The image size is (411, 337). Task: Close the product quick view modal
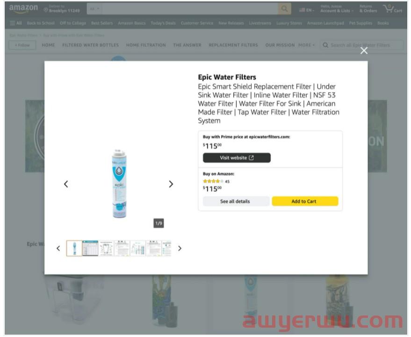click(364, 51)
